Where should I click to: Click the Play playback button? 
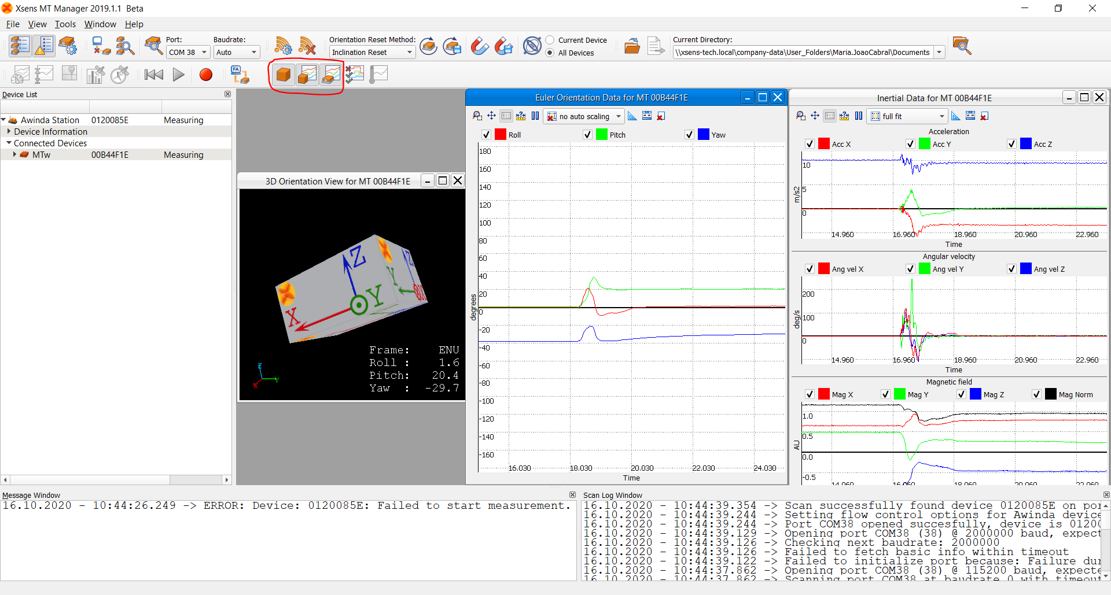point(178,75)
